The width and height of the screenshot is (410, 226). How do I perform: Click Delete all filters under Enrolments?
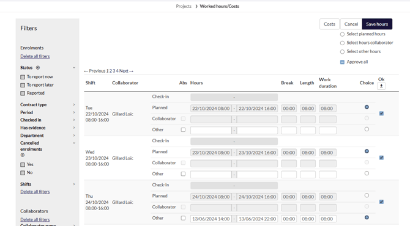pos(35,56)
